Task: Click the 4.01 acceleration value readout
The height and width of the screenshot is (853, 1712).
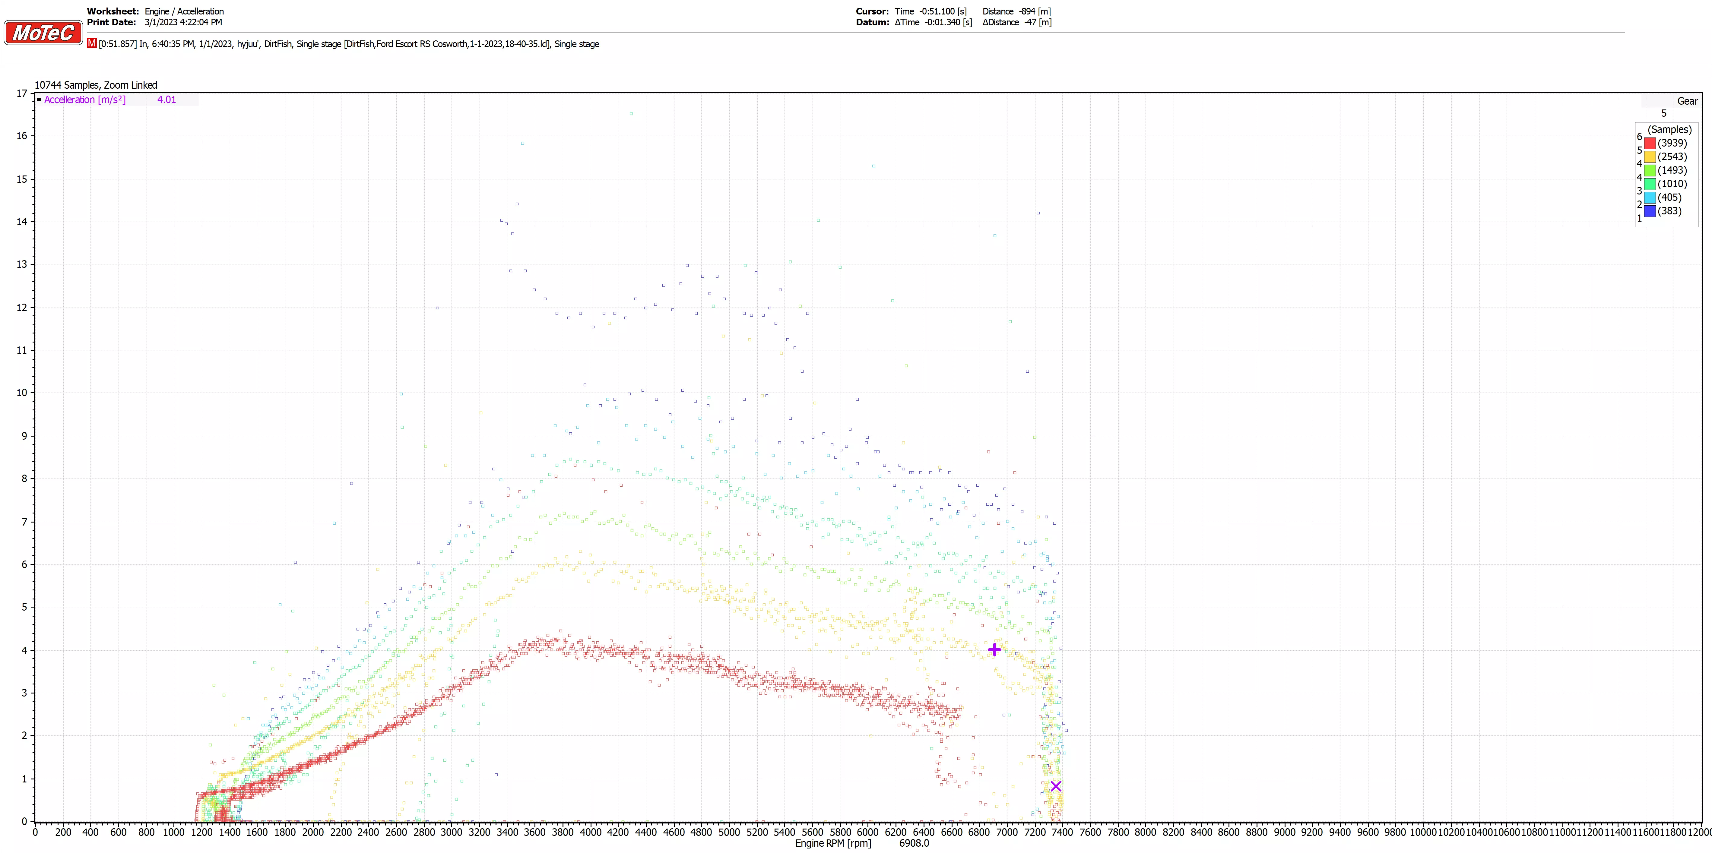Action: point(166,100)
